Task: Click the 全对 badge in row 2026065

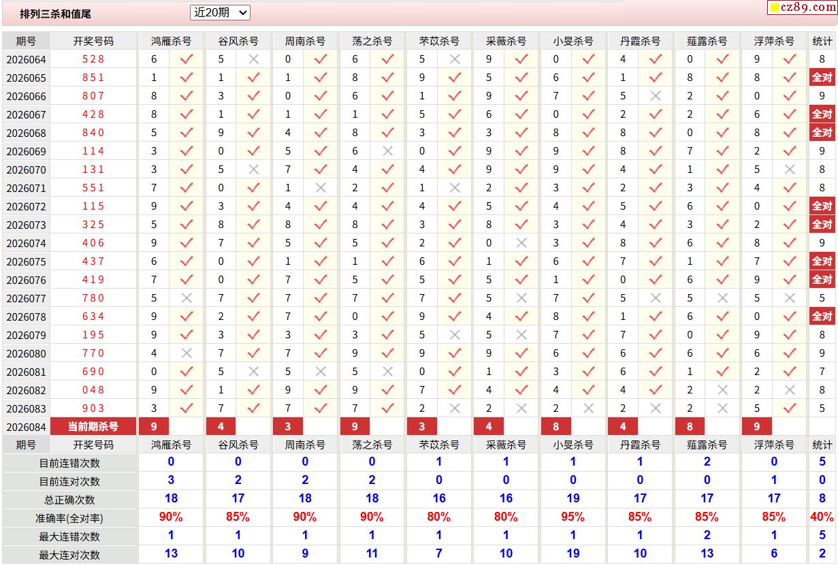Action: 822,78
